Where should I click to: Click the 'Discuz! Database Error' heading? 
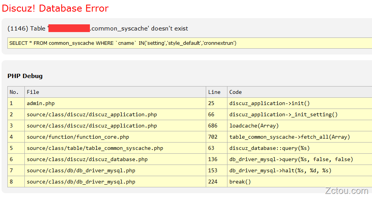point(55,8)
